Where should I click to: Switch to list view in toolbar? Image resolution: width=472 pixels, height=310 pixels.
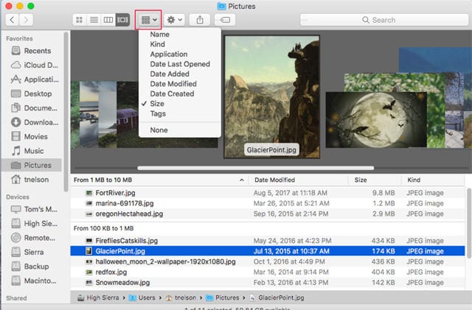(x=94, y=20)
